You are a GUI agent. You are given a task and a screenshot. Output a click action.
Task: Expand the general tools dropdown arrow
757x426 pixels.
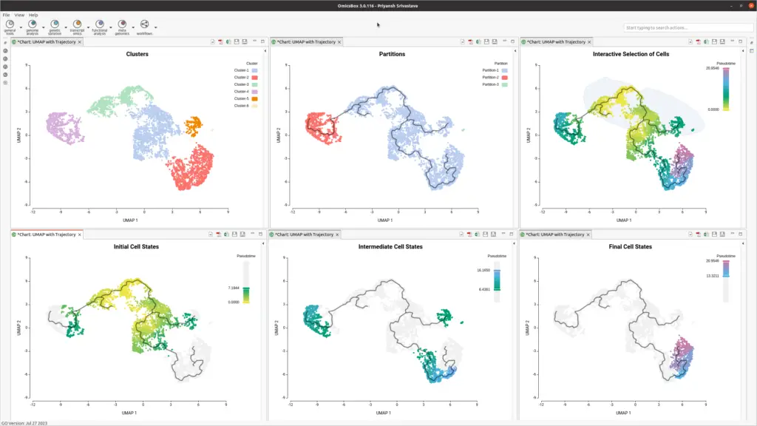21,27
